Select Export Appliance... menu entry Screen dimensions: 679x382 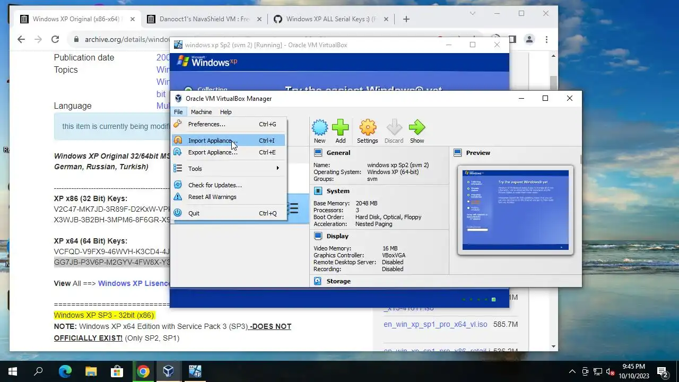(x=229, y=152)
